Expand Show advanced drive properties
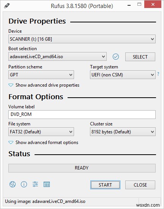 click(x=44, y=85)
